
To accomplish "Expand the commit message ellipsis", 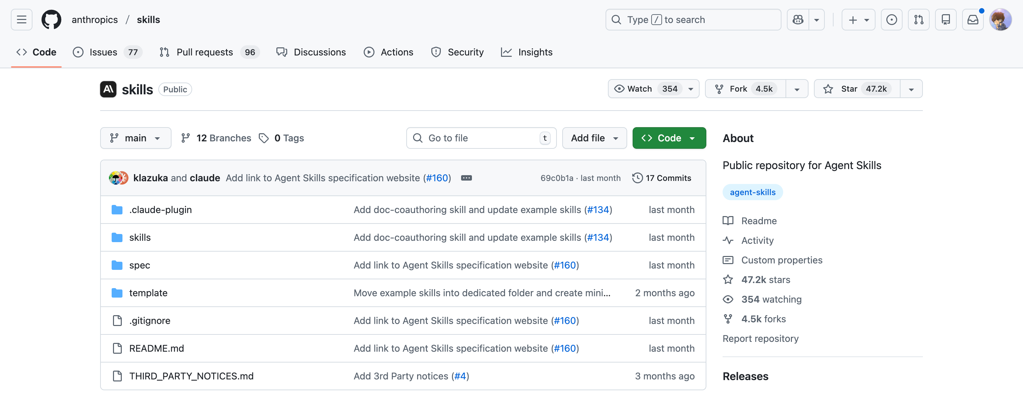I will click(x=466, y=178).
